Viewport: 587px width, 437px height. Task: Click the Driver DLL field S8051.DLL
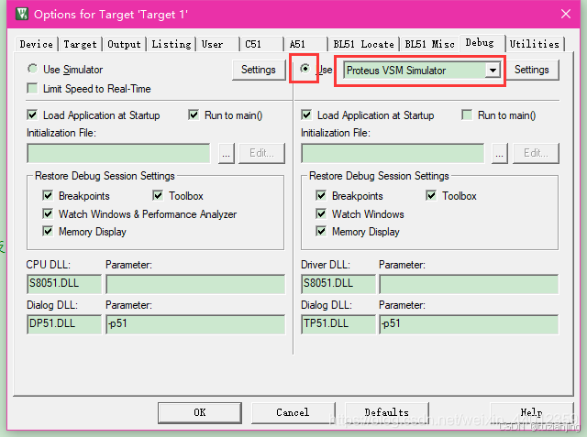coord(338,284)
